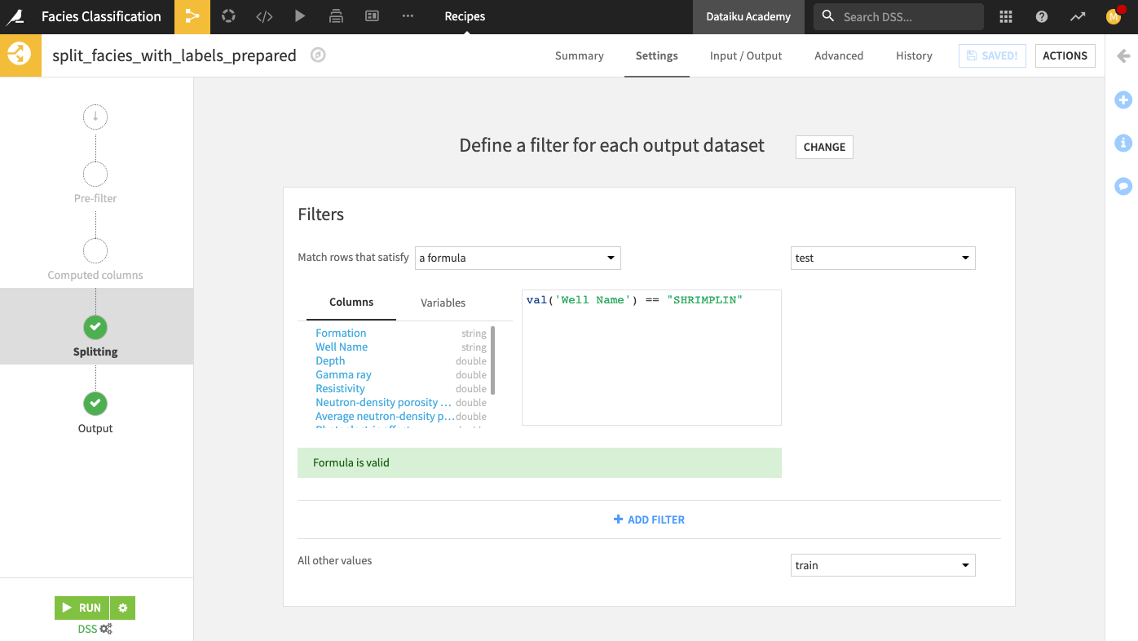Click inside the formula editor field
1138x641 pixels.
tap(651, 357)
